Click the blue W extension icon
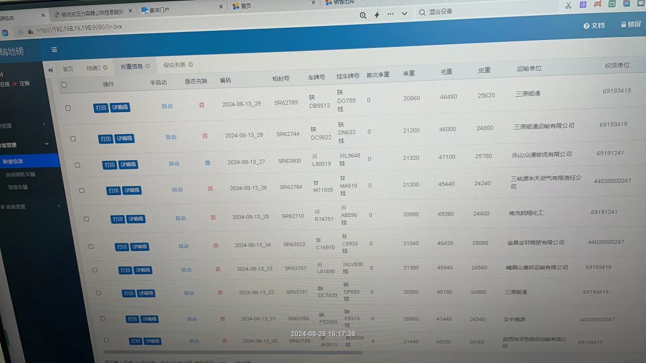Viewport: 646px width, 363px height. [x=626, y=3]
